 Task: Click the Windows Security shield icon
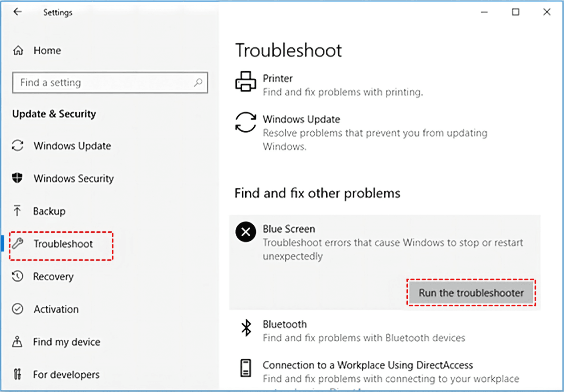[x=17, y=178]
